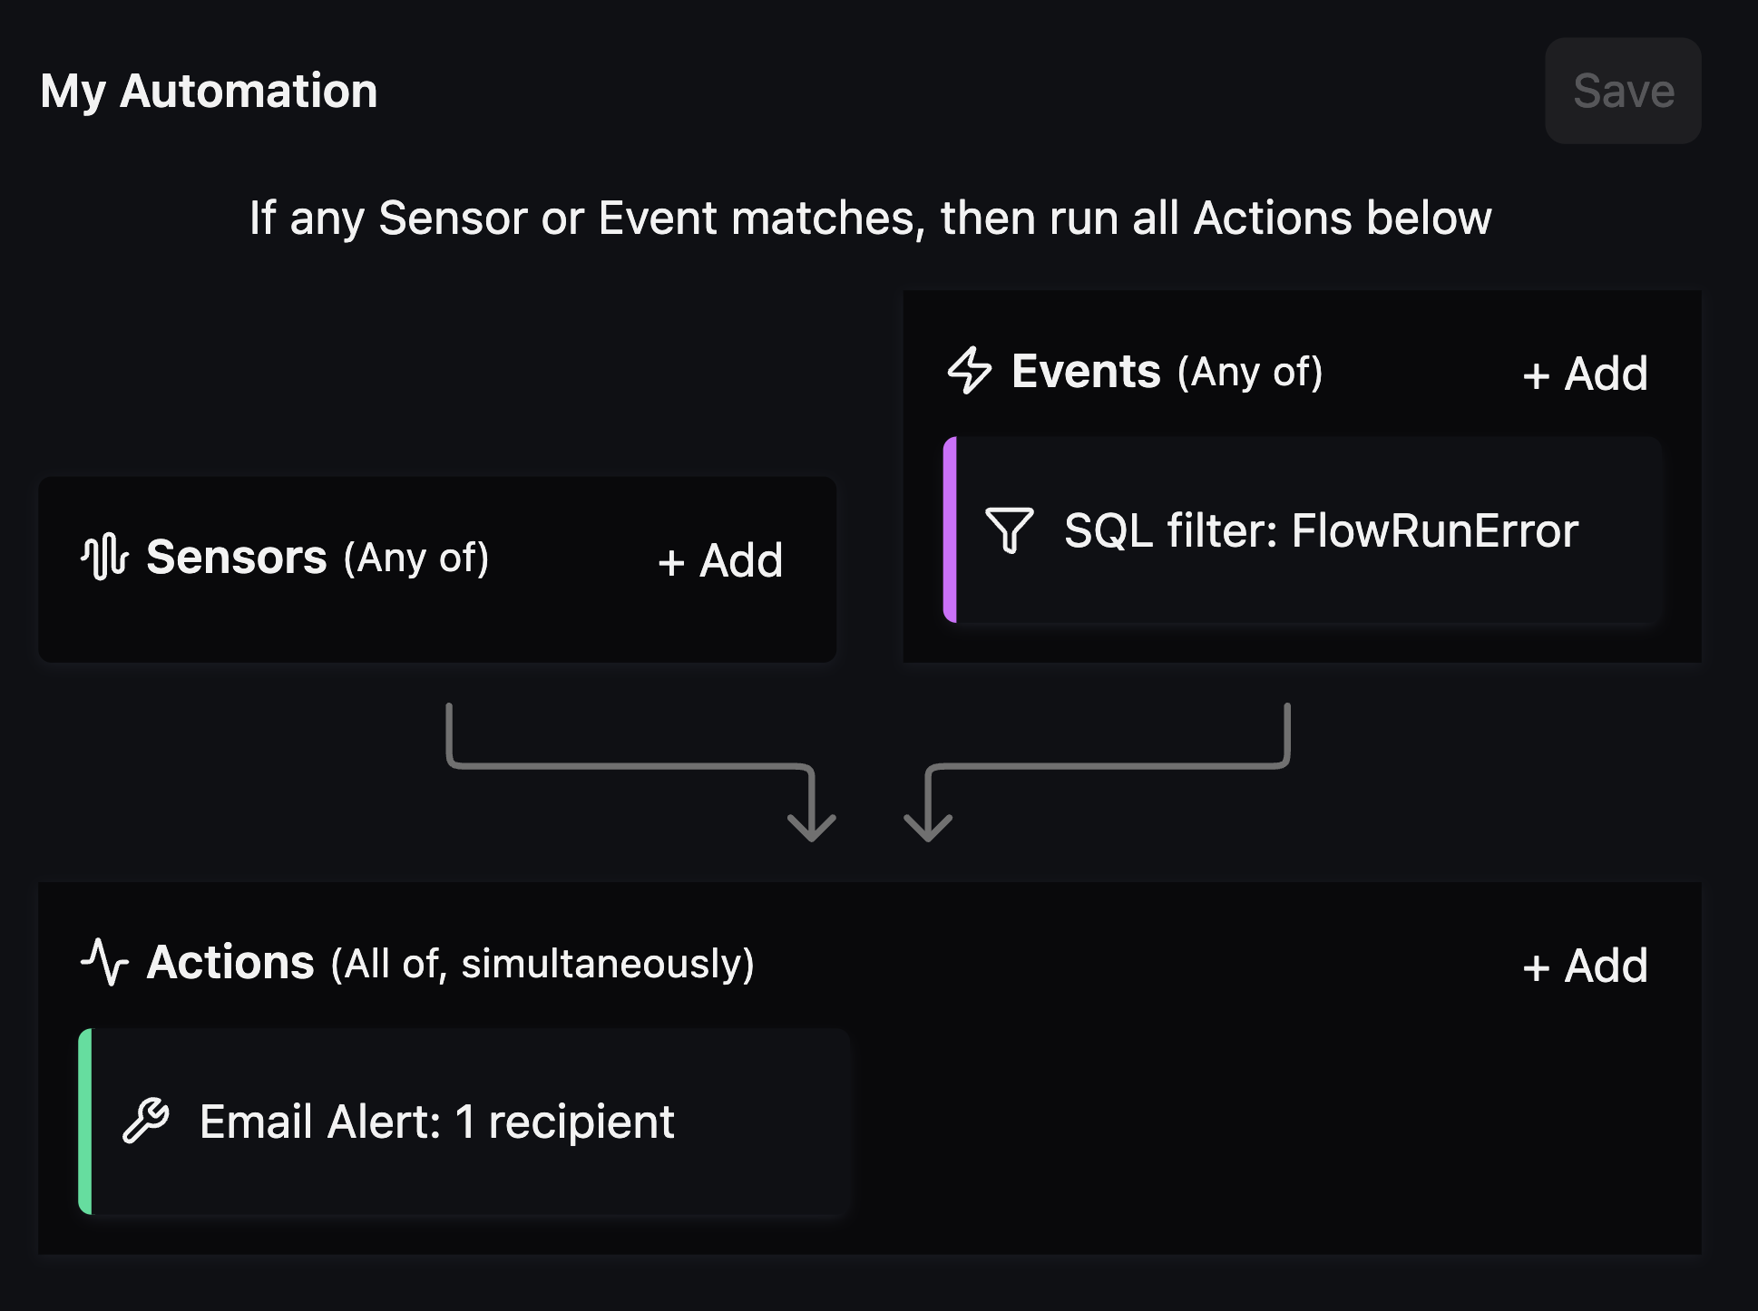Viewport: 1758px width, 1311px height.
Task: Select the Actions (All of, simultaneously) heading
Action: click(451, 963)
